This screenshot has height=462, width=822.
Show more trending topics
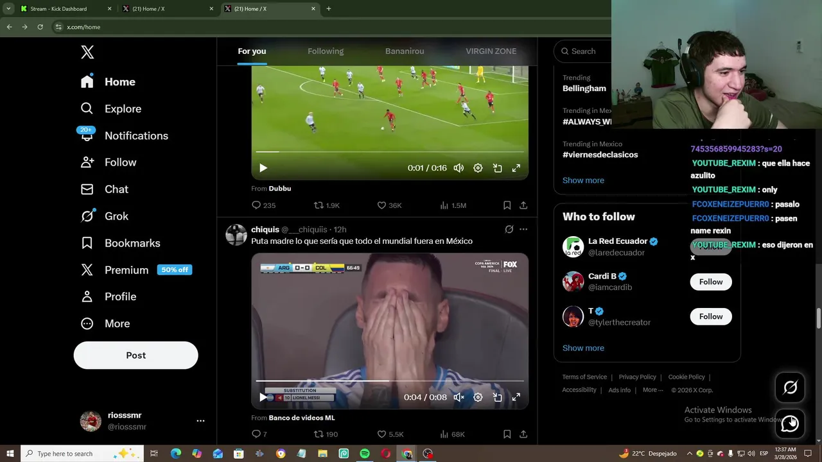pos(583,180)
